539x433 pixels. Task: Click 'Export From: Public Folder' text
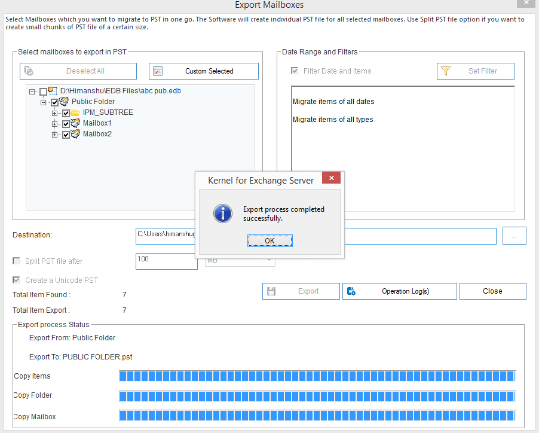click(x=72, y=338)
